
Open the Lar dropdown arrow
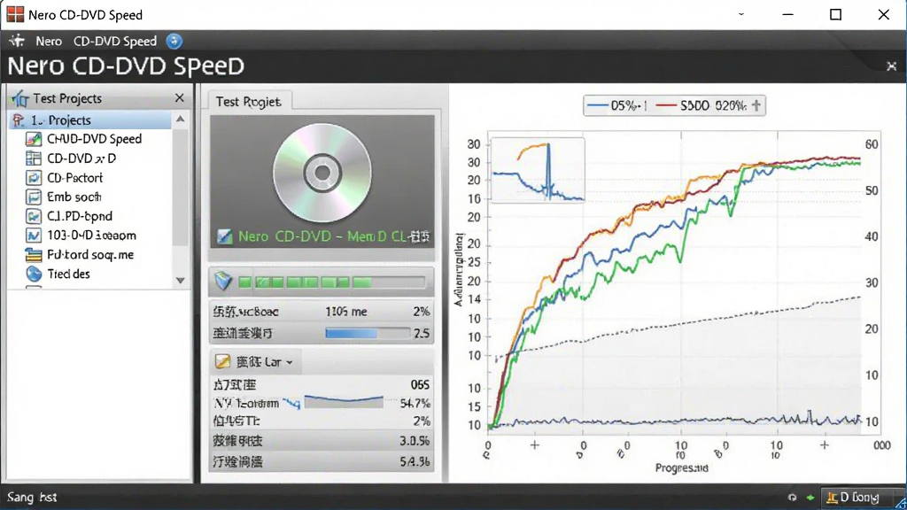click(290, 362)
